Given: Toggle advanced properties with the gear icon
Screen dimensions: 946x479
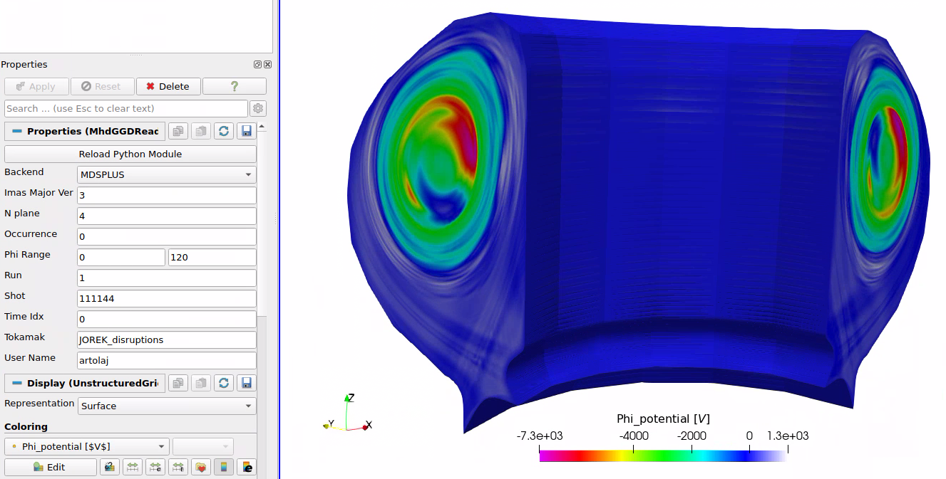Looking at the screenshot, I should click(x=258, y=108).
